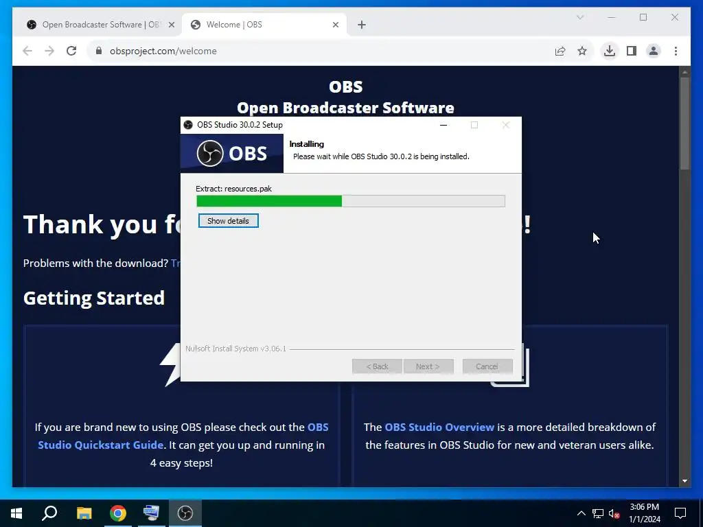Go back in Chrome

27,51
